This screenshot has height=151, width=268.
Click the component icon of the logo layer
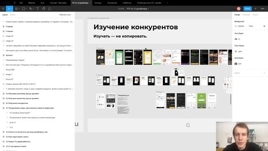(7, 127)
